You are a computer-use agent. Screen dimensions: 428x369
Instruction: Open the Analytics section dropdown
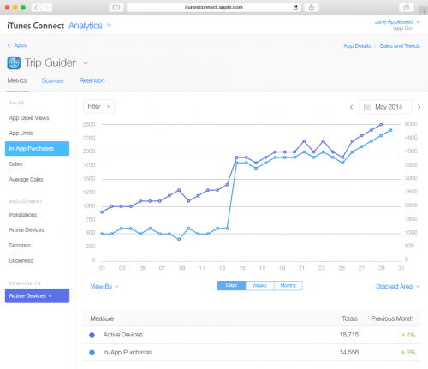[x=90, y=26]
